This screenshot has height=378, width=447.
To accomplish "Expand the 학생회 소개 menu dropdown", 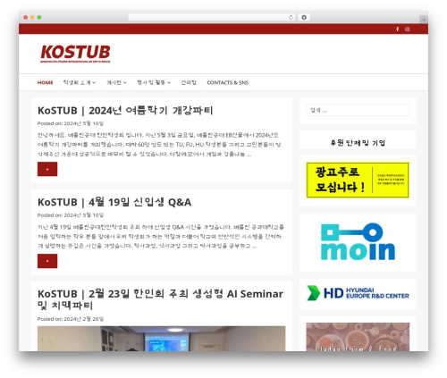I will tap(80, 82).
